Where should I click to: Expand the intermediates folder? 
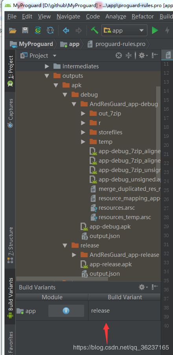[x=47, y=66]
